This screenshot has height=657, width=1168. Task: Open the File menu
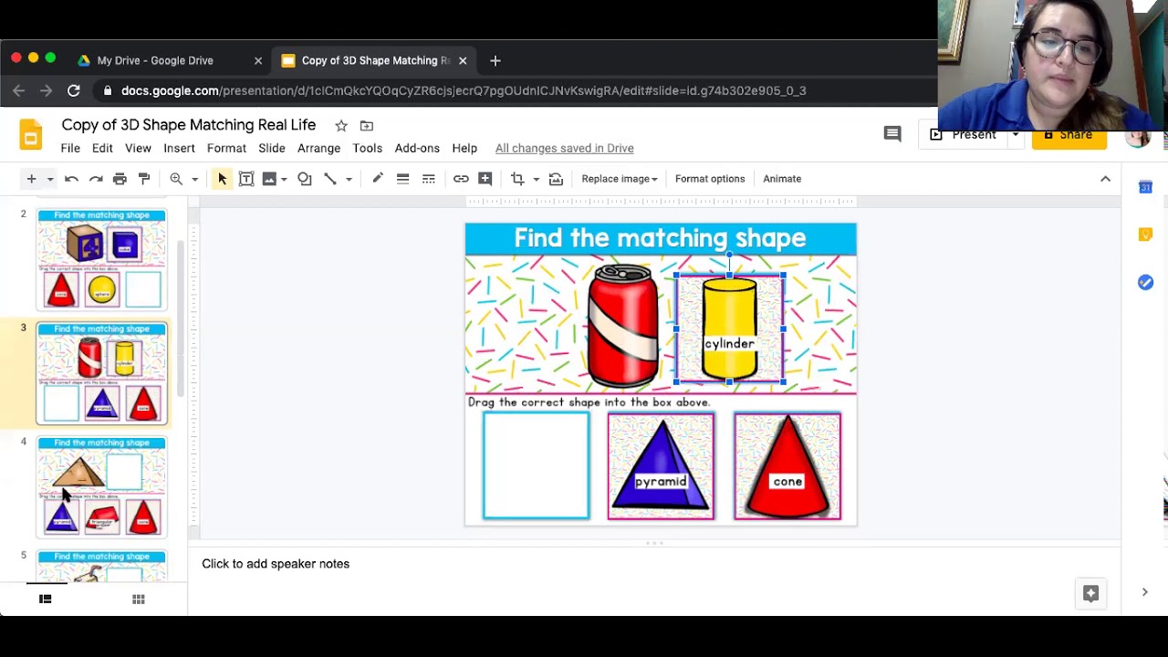tap(70, 148)
